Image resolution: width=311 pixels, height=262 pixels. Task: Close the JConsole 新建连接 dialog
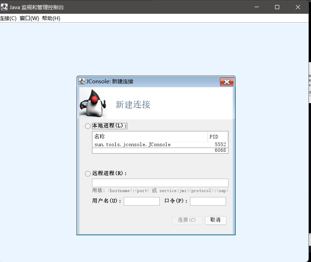tap(227, 82)
